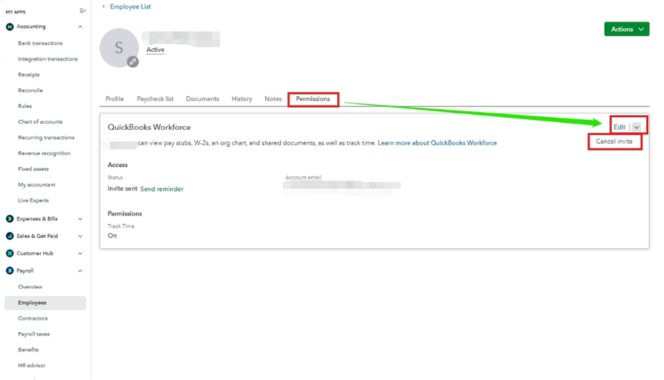Open Fixed assets in sidebar
This screenshot has height=380, width=664.
click(x=33, y=169)
